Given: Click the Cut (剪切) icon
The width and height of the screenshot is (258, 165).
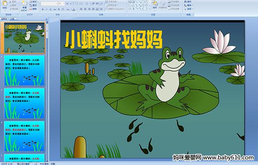Looking at the screenshot, I should (x=10, y=2).
